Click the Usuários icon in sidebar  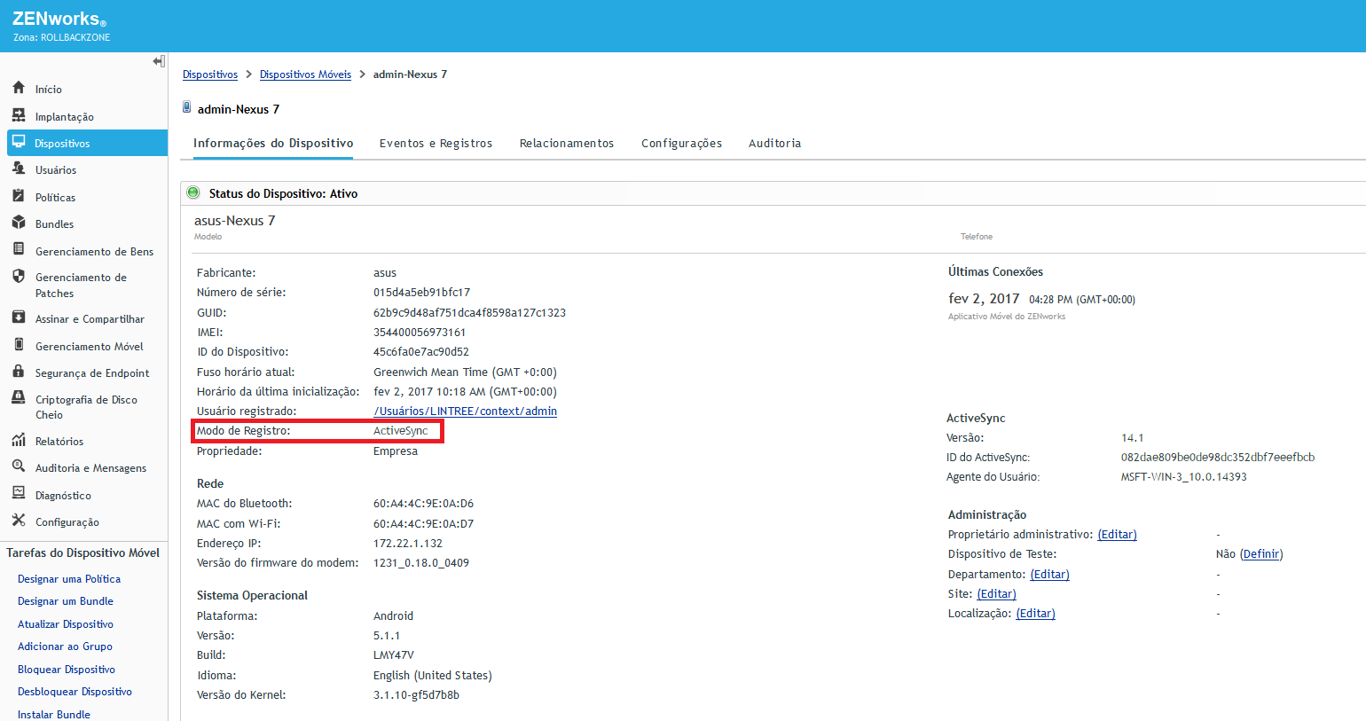19,168
